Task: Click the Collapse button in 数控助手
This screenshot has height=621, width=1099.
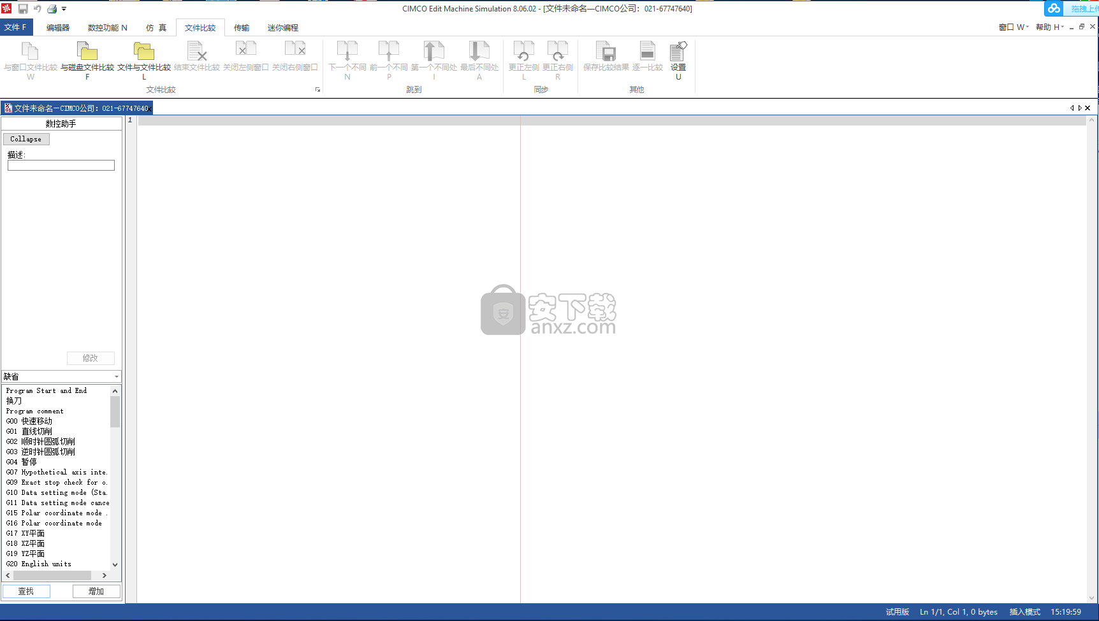Action: (26, 139)
